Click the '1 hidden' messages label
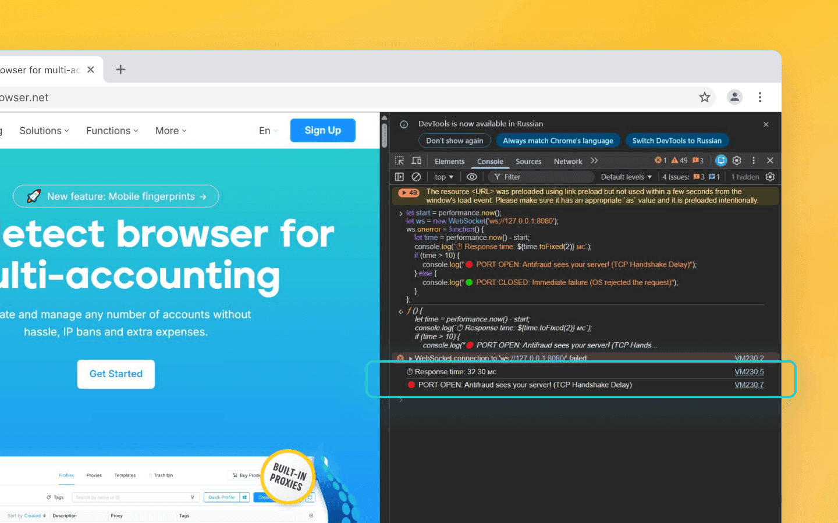This screenshot has width=838, height=523. click(x=745, y=177)
